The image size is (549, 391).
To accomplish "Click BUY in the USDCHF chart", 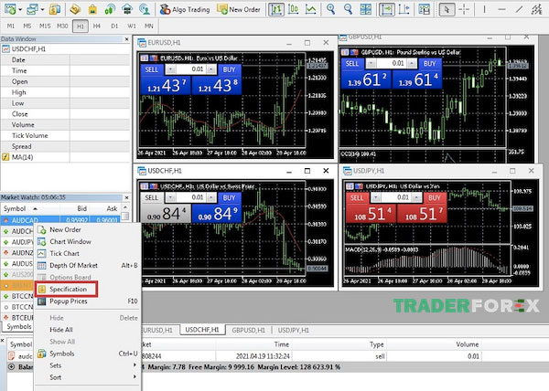I will click(229, 197).
